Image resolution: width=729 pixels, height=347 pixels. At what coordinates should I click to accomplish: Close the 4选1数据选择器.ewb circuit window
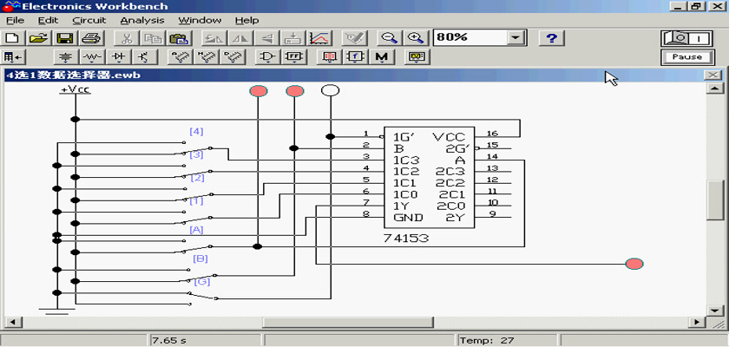tap(713, 75)
